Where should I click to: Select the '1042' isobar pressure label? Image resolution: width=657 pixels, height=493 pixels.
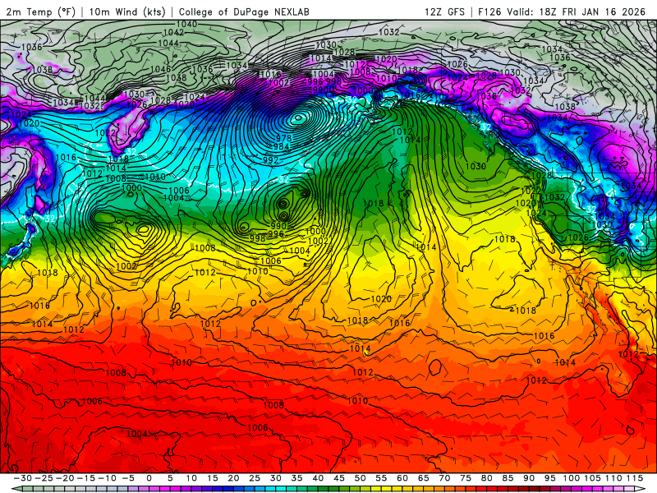click(x=173, y=32)
